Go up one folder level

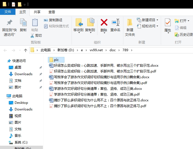[26, 50]
